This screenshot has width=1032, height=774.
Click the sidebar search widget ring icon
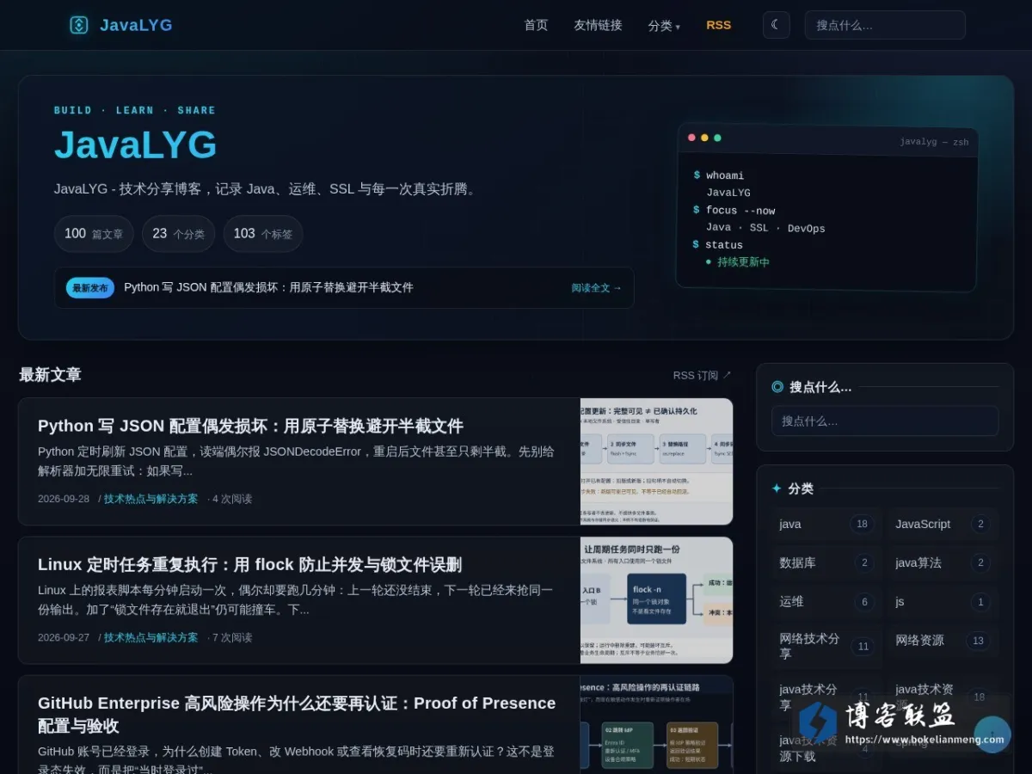(x=777, y=387)
